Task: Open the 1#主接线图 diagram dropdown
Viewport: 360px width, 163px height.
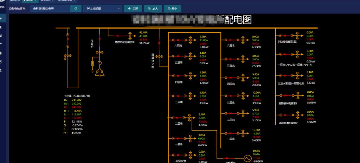Action: pos(102,9)
